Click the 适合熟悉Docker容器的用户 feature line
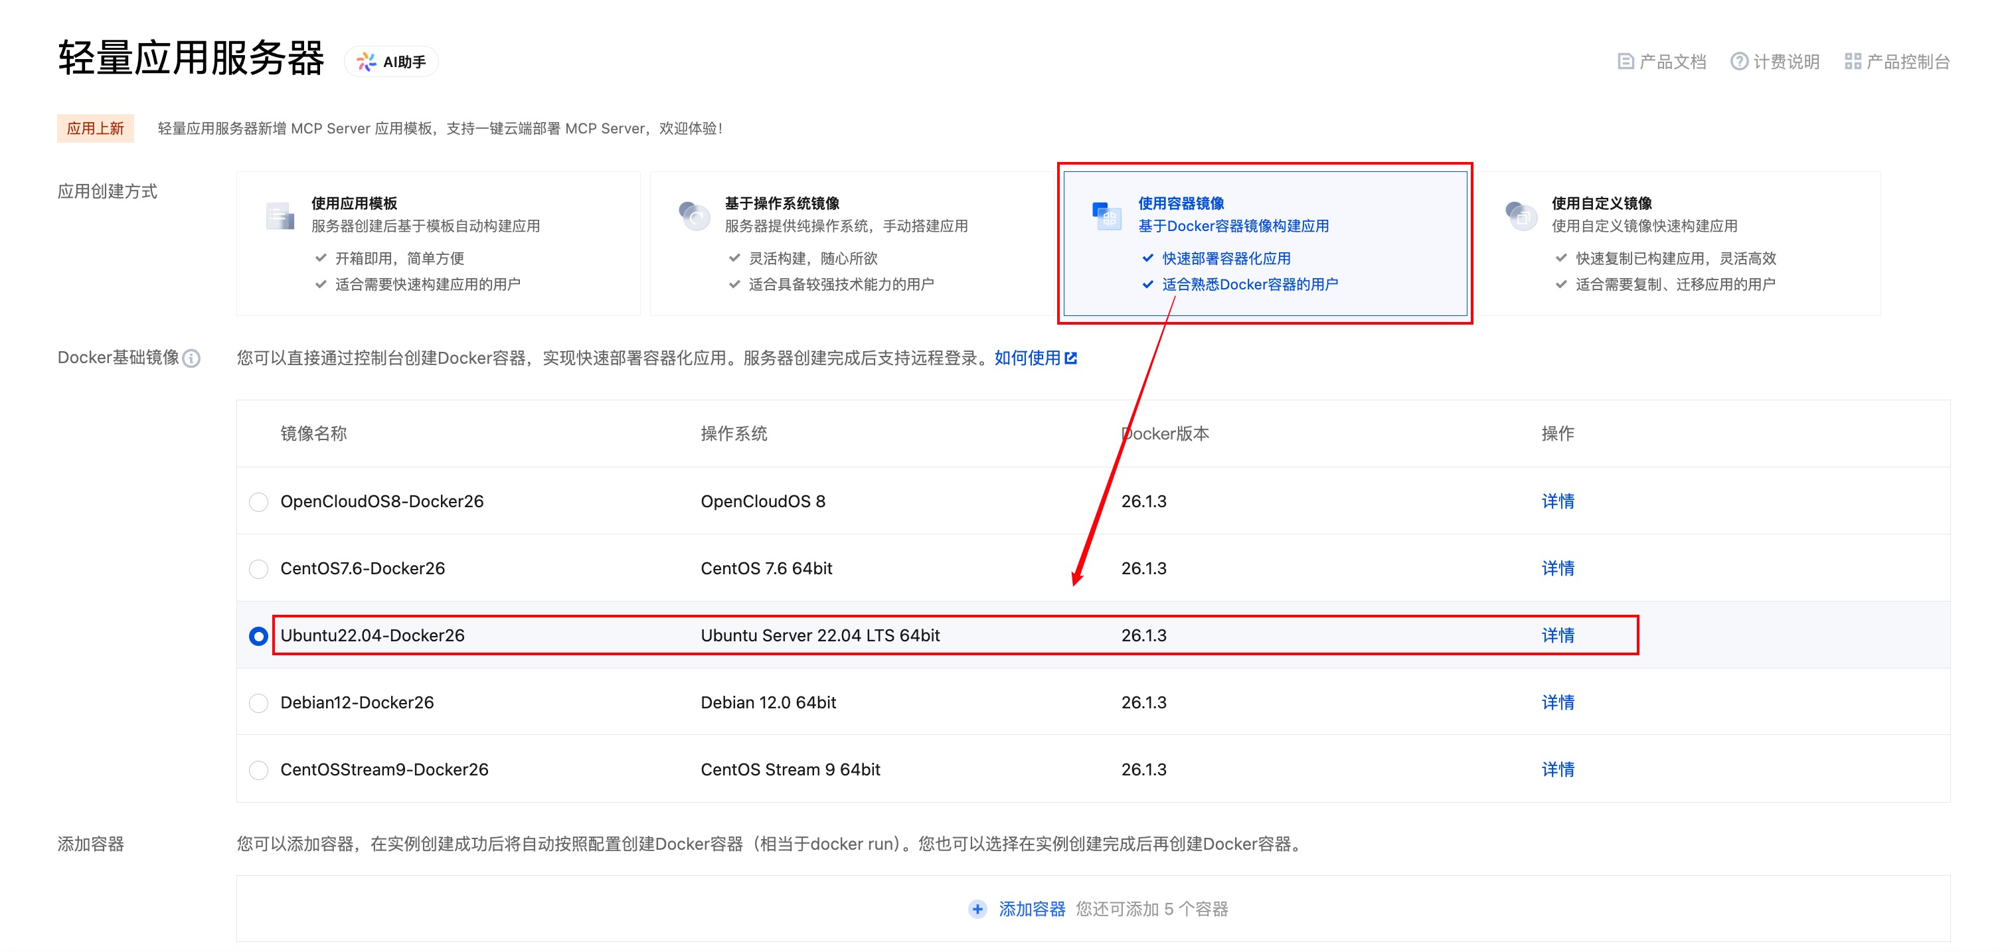2008x952 pixels. click(x=1250, y=284)
